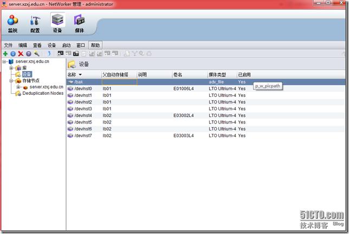The width and height of the screenshot is (349, 234).
Task: Click the red X delete icon
Action: (21, 54)
